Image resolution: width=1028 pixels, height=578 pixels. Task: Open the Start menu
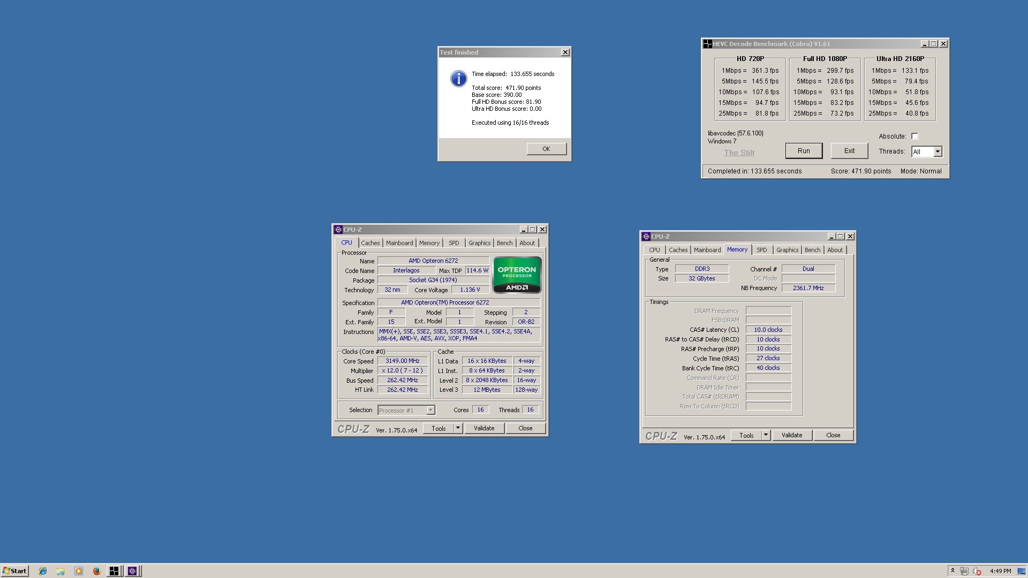coord(14,571)
